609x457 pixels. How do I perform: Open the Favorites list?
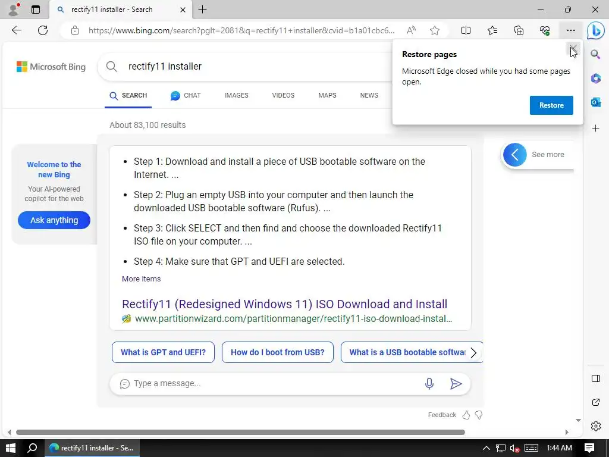(x=492, y=30)
